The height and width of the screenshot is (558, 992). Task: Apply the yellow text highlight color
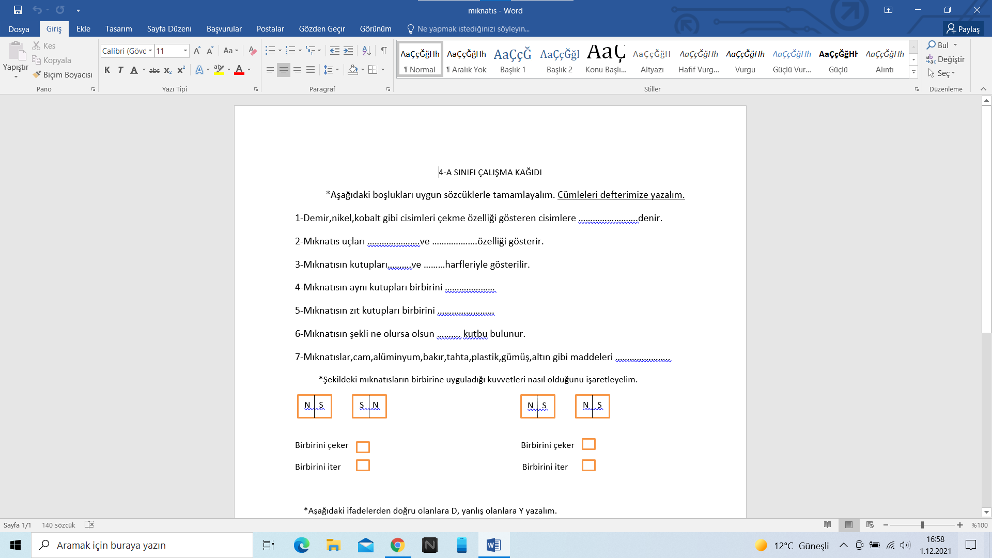[x=219, y=70]
